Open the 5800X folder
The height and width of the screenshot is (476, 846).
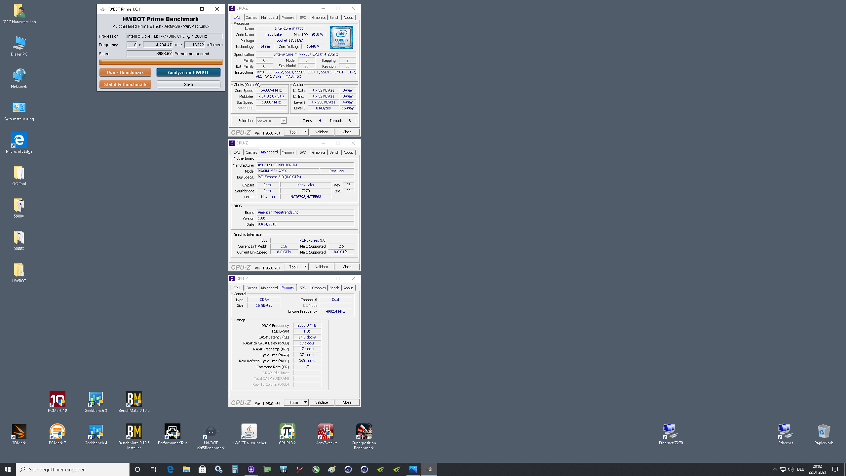click(x=19, y=240)
